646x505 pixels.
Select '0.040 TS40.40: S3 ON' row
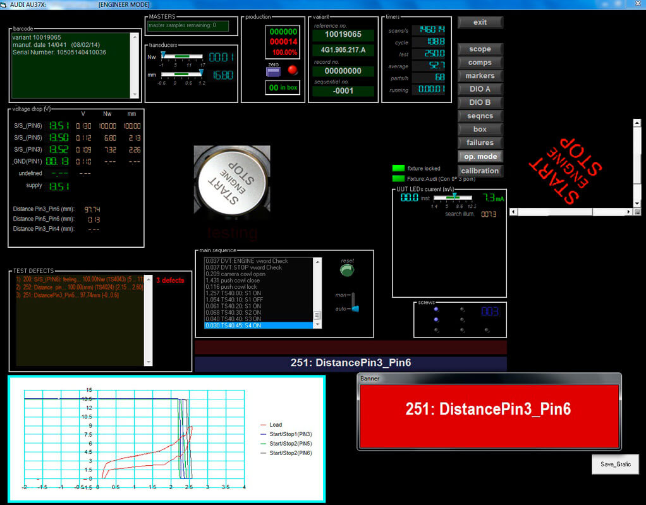[259, 319]
